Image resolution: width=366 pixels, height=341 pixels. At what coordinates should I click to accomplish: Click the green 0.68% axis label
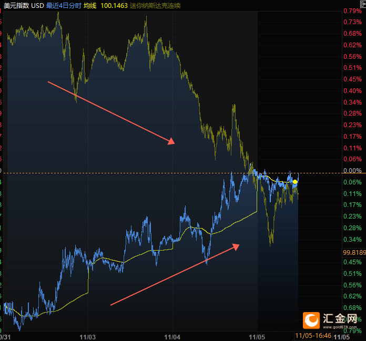coord(352,308)
